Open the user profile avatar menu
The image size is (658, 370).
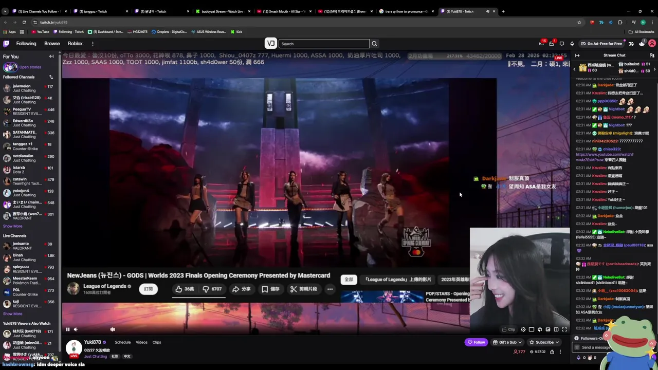[651, 44]
